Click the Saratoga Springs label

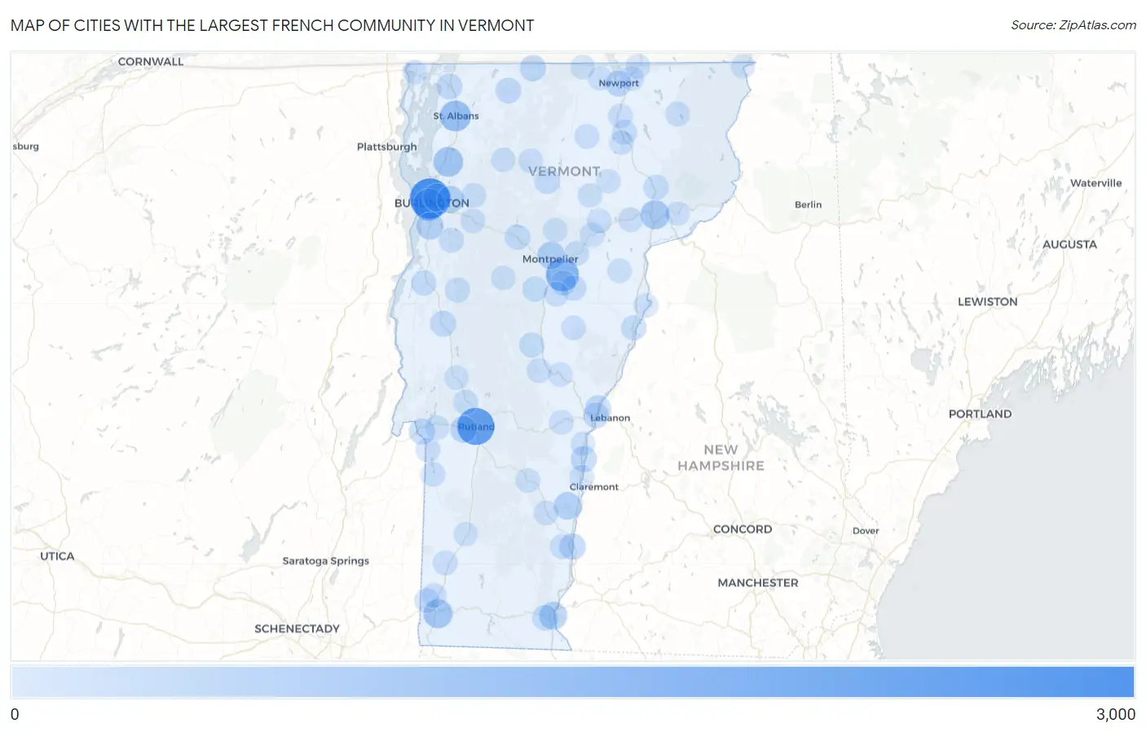(325, 561)
